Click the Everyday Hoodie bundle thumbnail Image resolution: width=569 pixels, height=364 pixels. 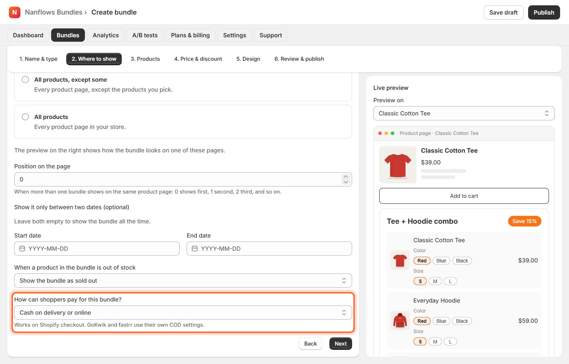point(400,321)
